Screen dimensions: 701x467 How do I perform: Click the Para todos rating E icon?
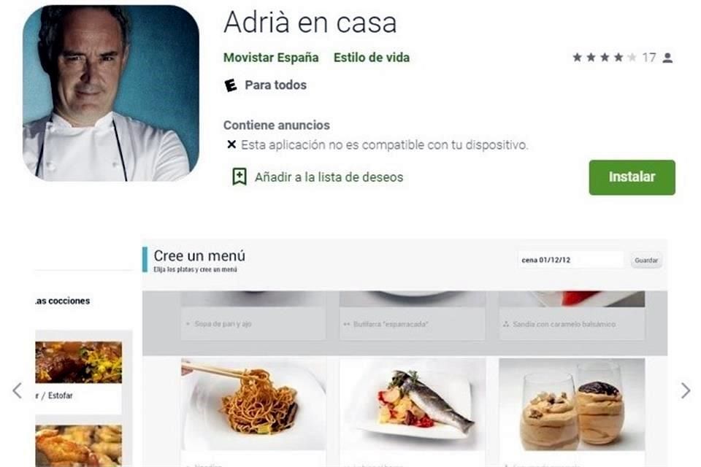(231, 85)
